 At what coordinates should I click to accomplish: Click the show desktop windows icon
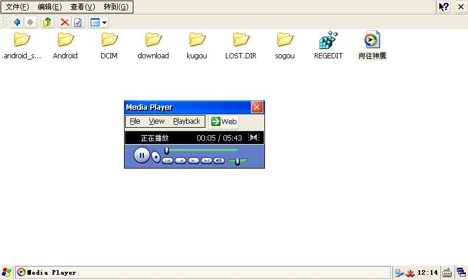point(461,272)
